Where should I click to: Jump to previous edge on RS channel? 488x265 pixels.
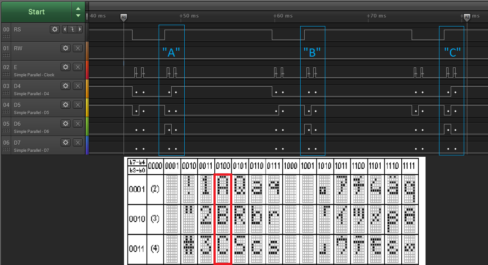click(x=64, y=29)
